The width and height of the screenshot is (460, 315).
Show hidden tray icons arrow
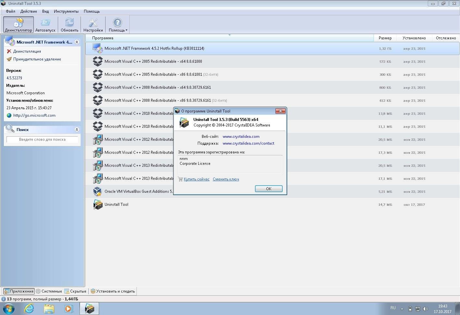402,309
